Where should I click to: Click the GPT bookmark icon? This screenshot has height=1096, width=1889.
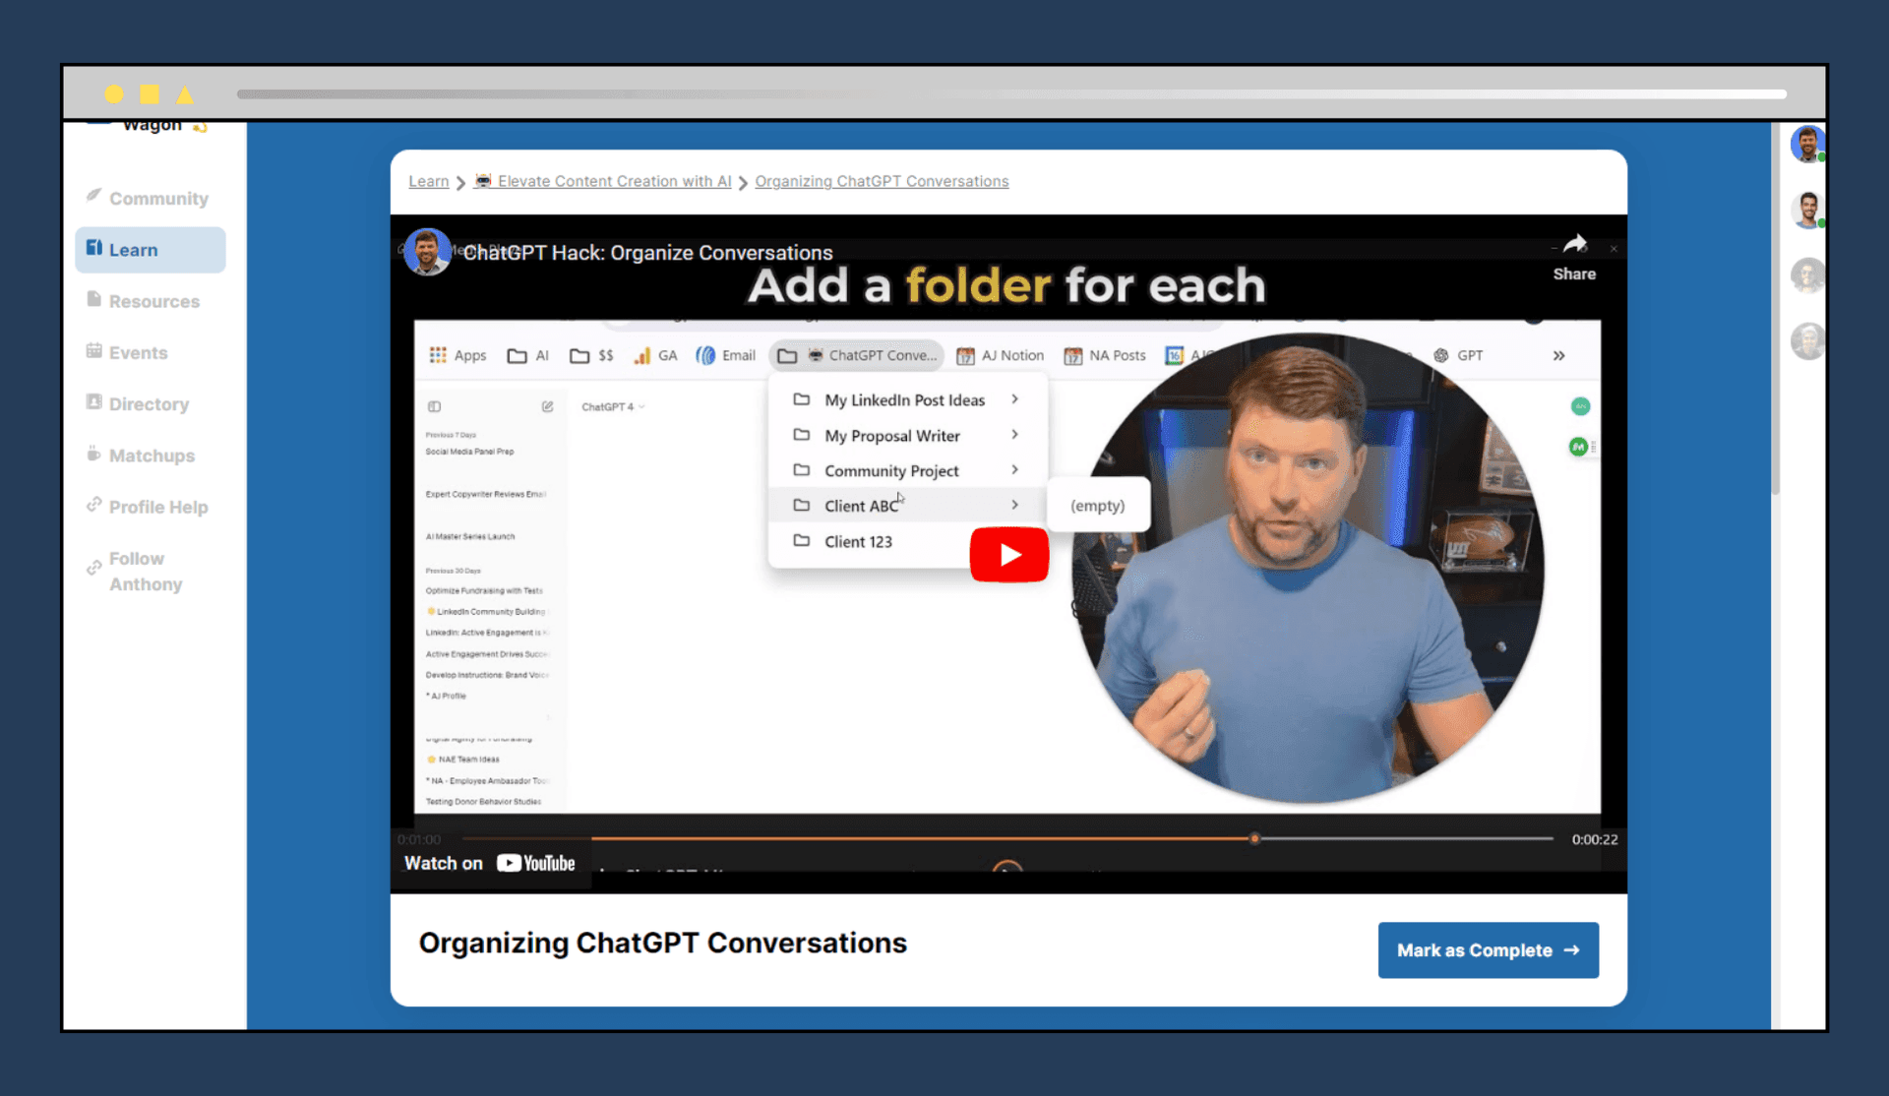(1441, 355)
